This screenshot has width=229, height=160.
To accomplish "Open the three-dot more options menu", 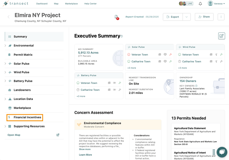I will (221, 17).
